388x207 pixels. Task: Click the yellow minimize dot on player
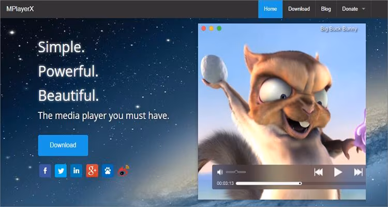(211, 28)
